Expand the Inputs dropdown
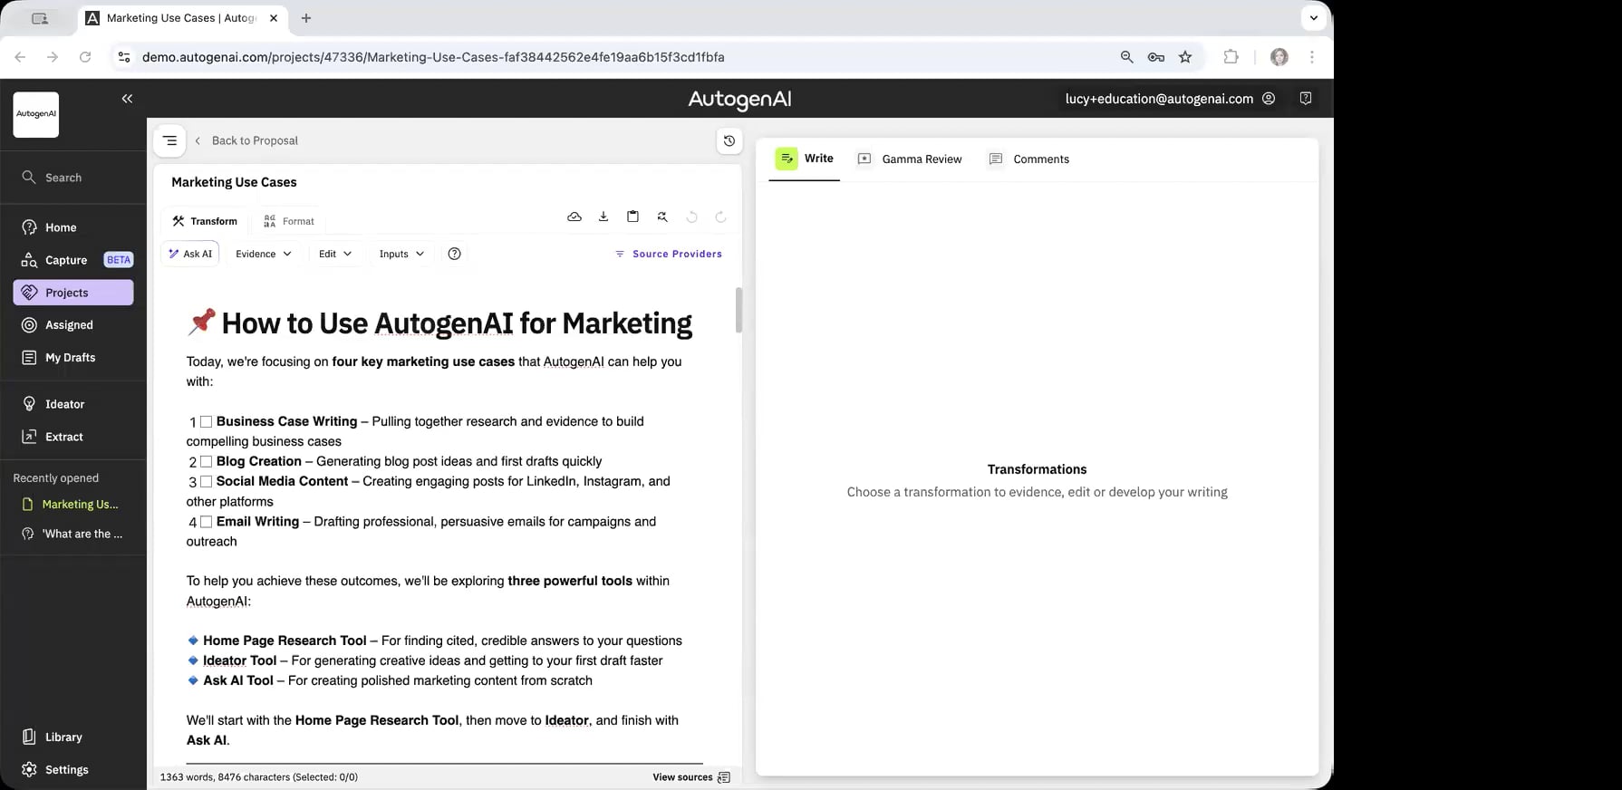The image size is (1622, 790). click(x=401, y=254)
